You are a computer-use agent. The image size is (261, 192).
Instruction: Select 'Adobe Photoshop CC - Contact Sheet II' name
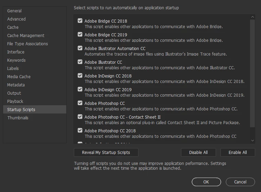(123, 117)
